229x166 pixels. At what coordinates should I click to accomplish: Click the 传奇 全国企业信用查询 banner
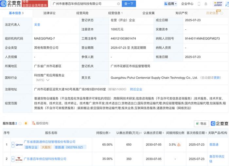[x=35, y=4]
